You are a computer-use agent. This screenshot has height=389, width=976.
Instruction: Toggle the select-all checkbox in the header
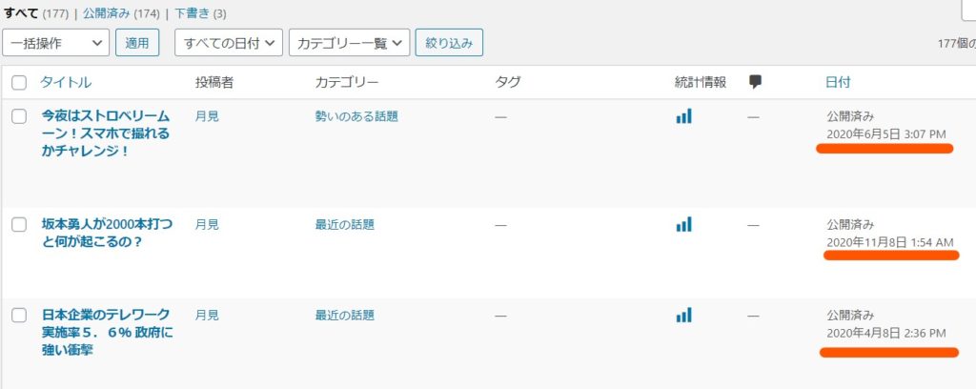(19, 83)
